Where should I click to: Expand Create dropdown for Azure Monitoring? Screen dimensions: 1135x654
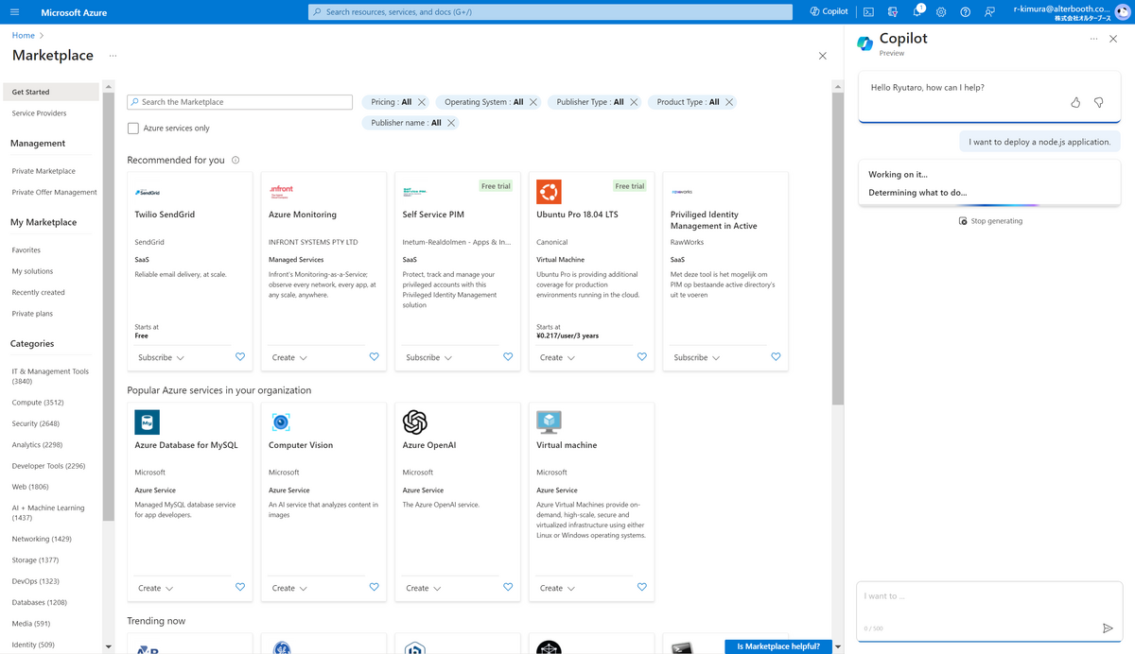point(289,358)
